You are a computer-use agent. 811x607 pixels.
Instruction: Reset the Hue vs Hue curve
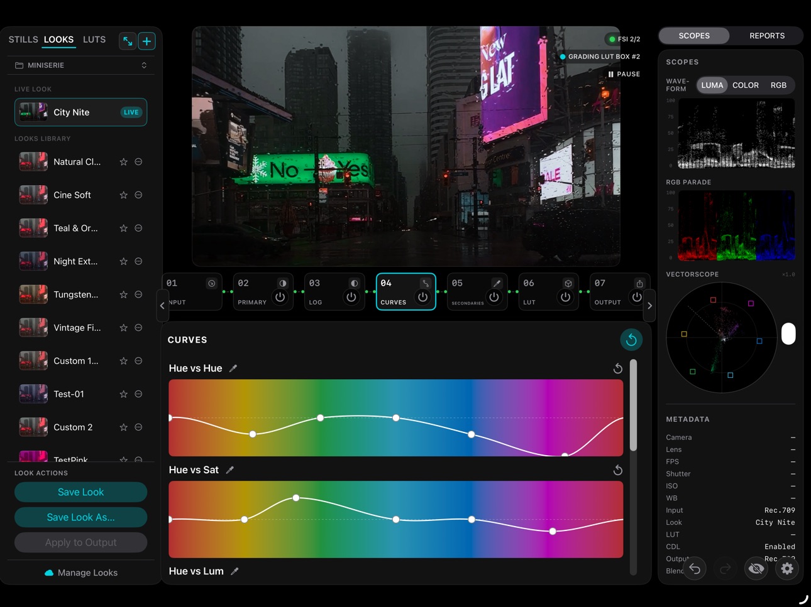coord(617,368)
